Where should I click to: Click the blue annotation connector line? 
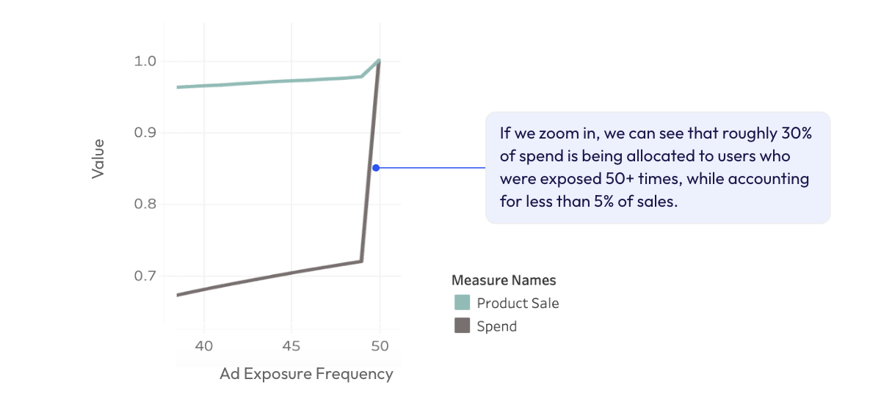tap(432, 168)
